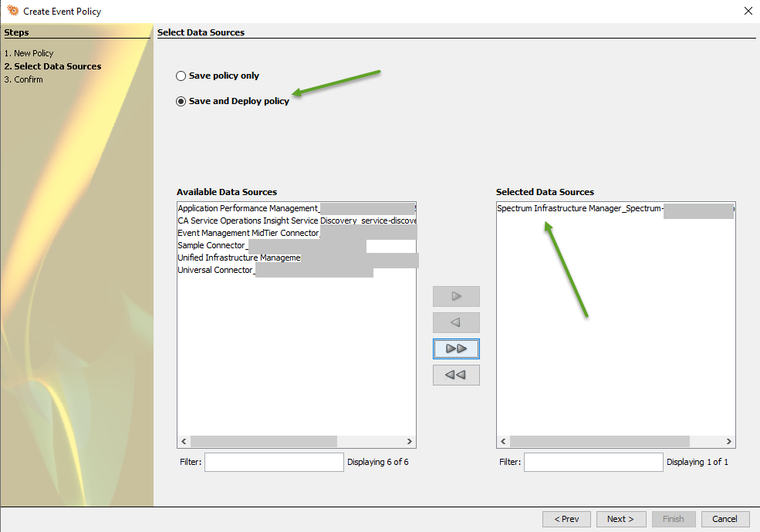Select the Sample Connector entry
Screen dimensions: 760x532
pos(296,246)
